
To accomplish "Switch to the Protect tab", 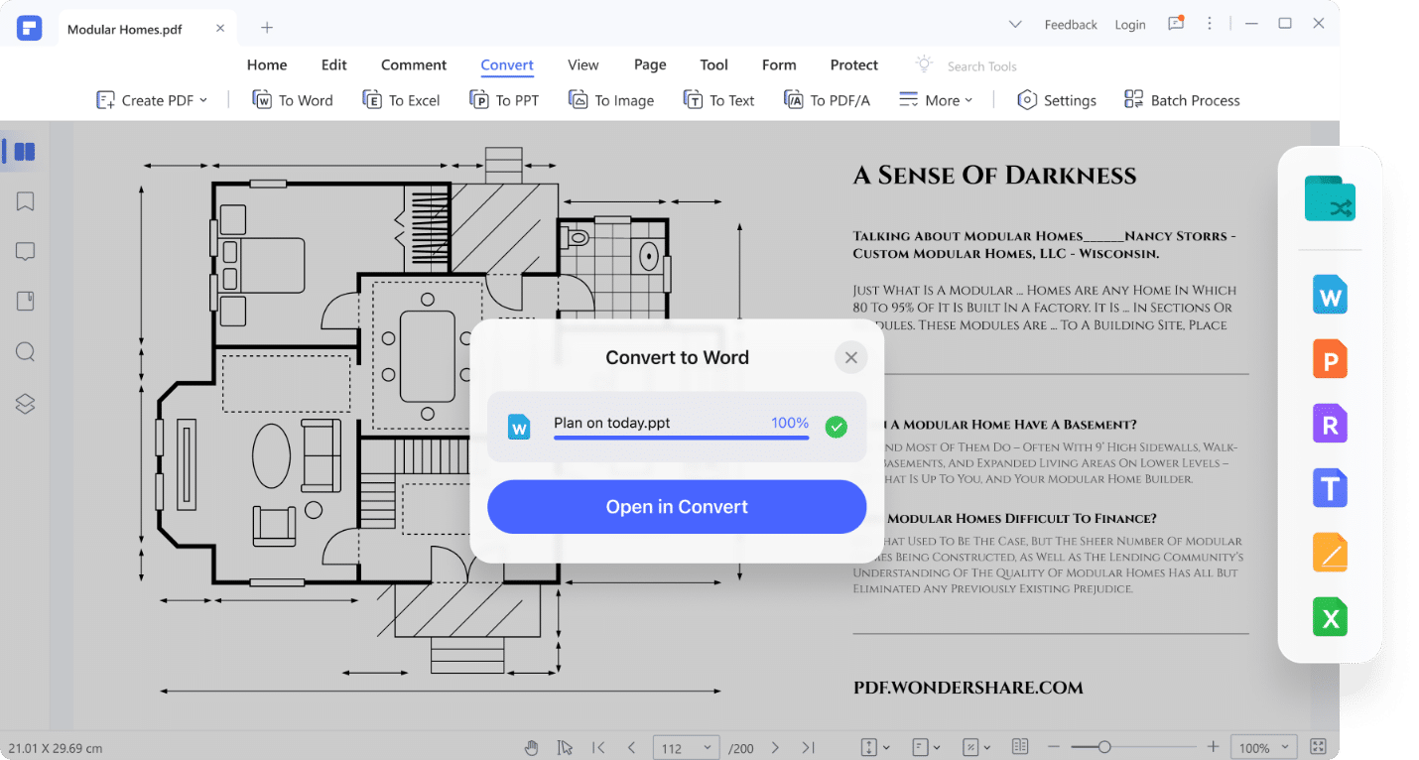I will [x=853, y=64].
